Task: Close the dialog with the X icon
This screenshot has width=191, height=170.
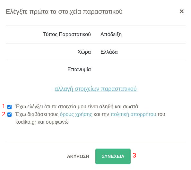Action: [x=181, y=12]
